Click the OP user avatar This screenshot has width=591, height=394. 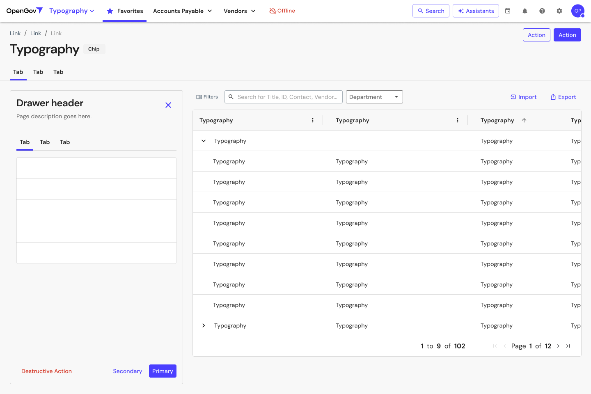pyautogui.click(x=577, y=11)
